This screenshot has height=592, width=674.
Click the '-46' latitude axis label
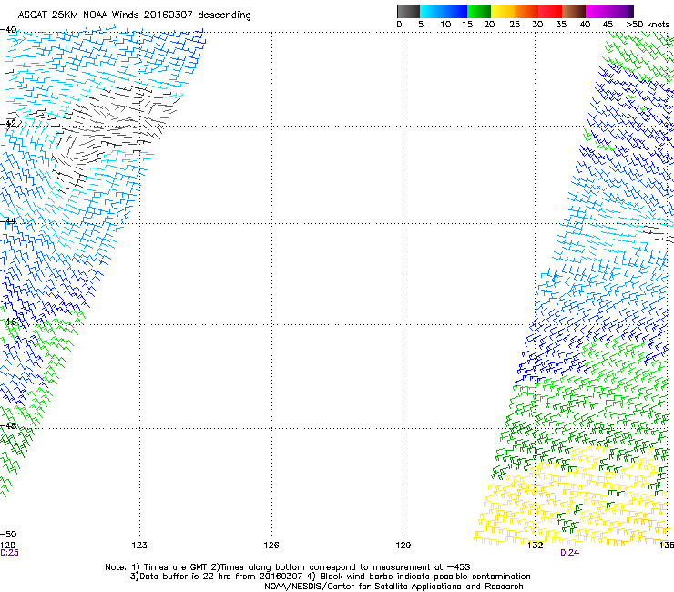tap(8, 322)
